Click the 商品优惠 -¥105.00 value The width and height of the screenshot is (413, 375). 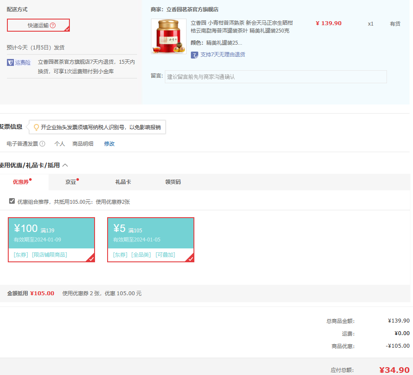pos(397,346)
